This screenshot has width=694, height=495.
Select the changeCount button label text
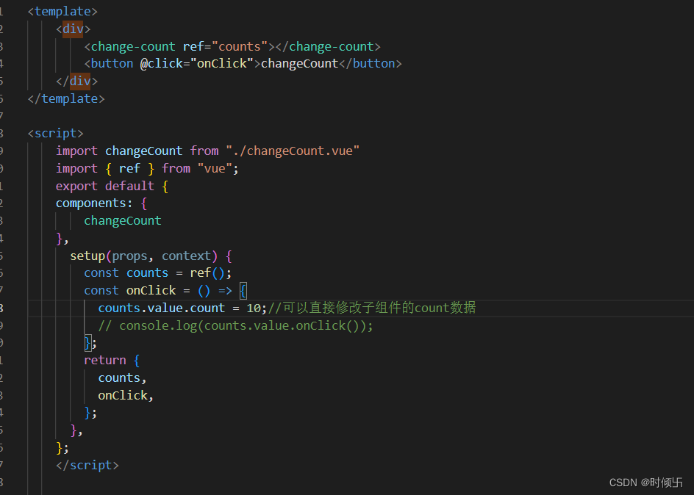[298, 63]
